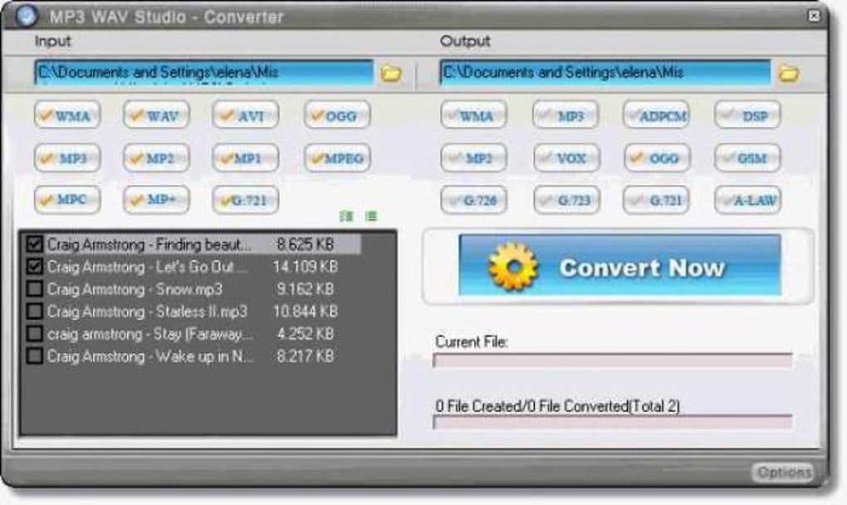Toggle WAV input format filter
847x505 pixels.
click(x=157, y=115)
